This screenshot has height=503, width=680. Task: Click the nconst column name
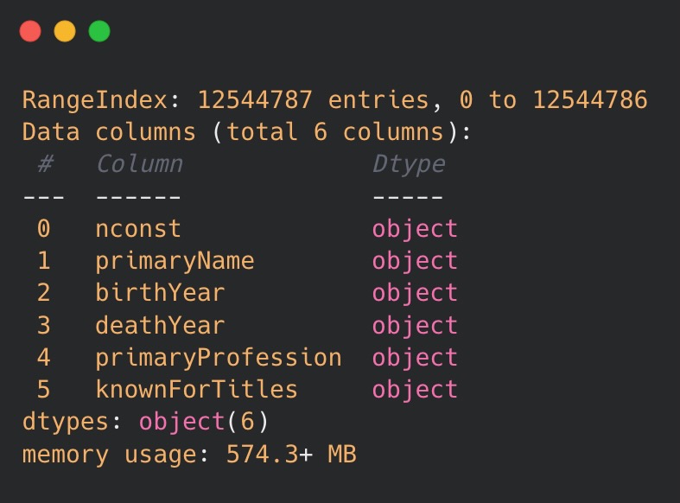[138, 229]
